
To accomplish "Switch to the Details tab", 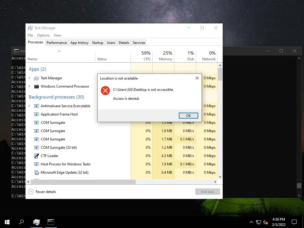I will pyautogui.click(x=124, y=43).
